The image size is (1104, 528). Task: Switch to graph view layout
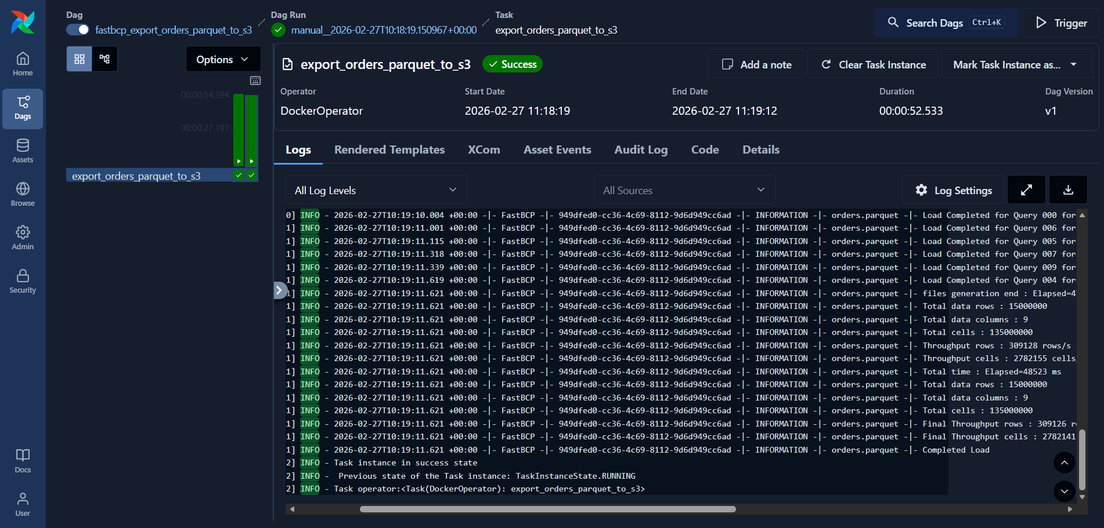105,59
